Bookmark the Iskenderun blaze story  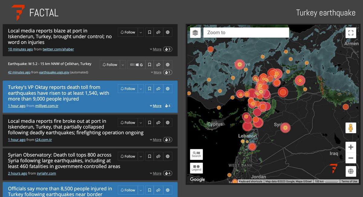point(149,32)
